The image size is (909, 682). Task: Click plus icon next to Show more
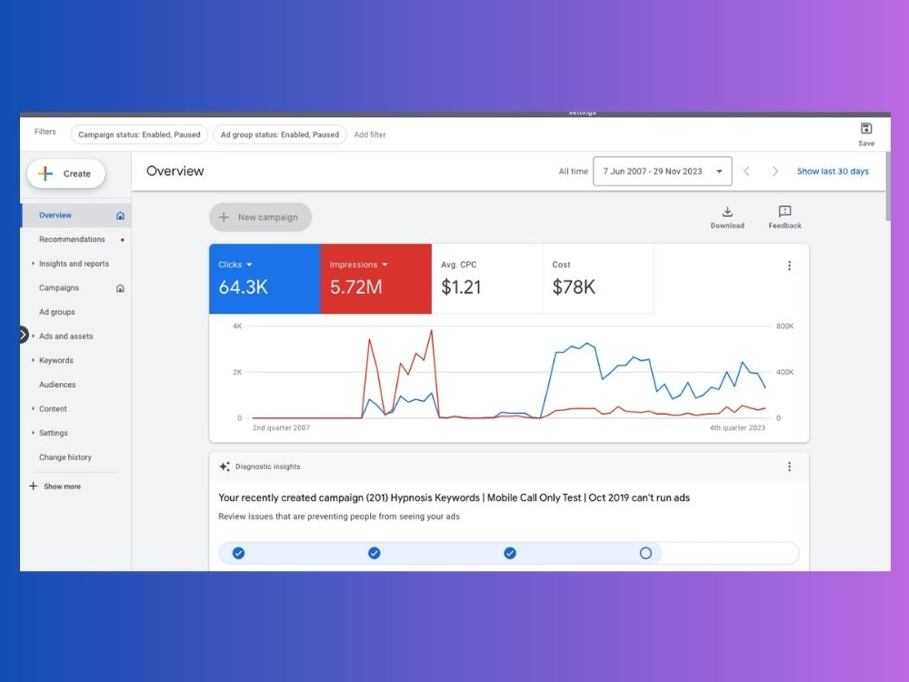point(33,486)
